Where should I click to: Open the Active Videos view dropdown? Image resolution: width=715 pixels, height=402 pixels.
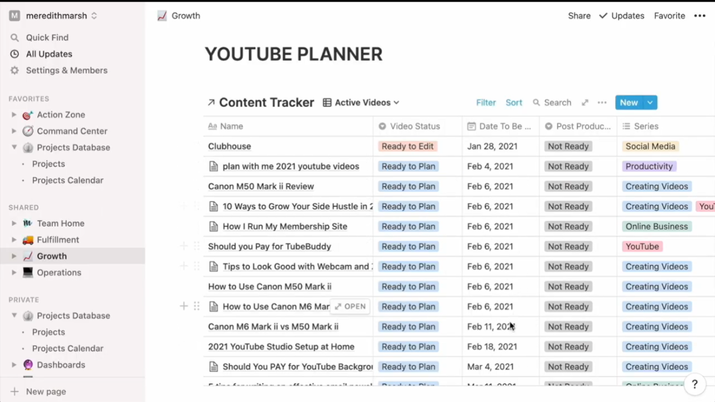[x=361, y=102]
